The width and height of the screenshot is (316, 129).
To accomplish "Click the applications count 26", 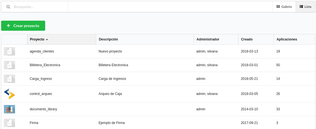I will coord(278,94).
